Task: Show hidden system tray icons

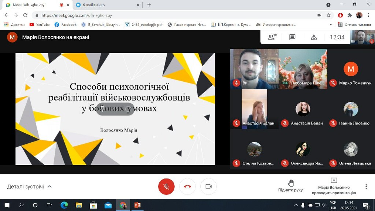Action: pos(296,205)
